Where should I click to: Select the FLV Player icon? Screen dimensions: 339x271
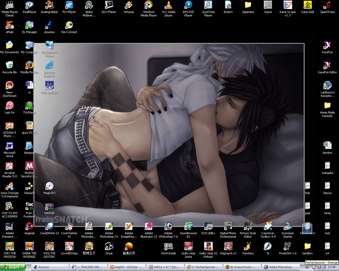click(x=69, y=8)
